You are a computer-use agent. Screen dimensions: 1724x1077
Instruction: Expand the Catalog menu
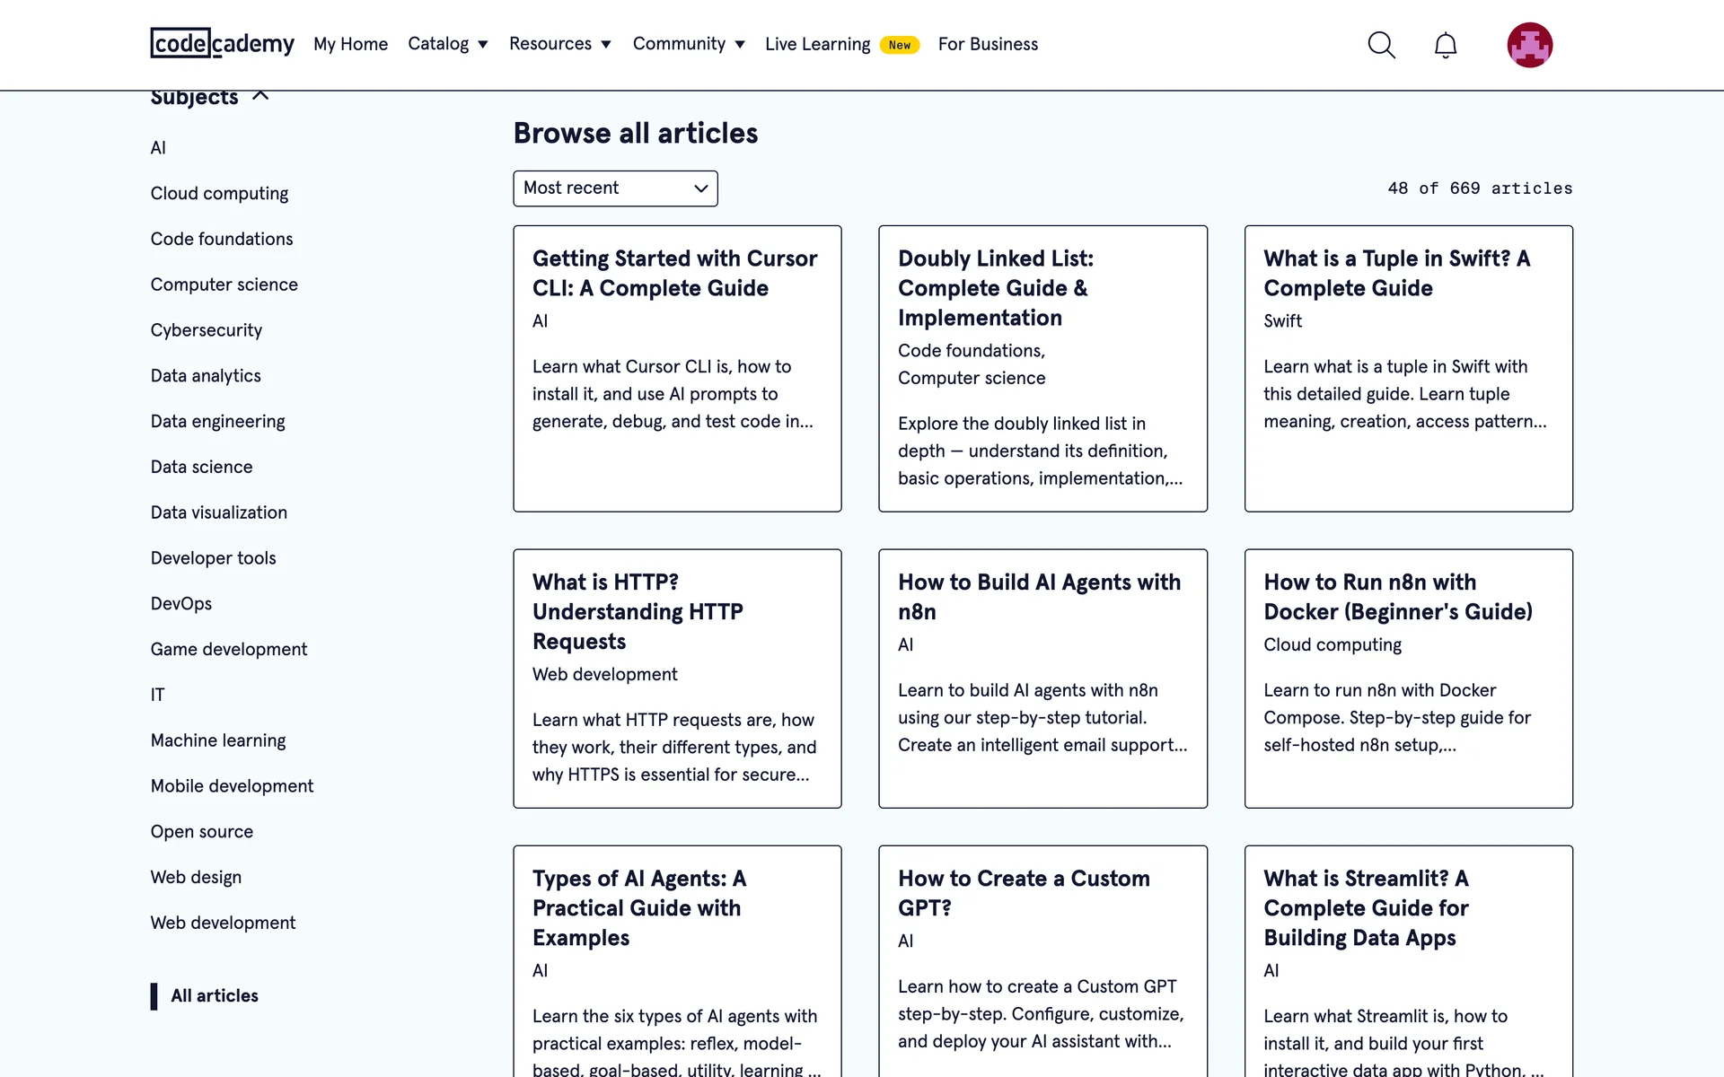point(447,44)
